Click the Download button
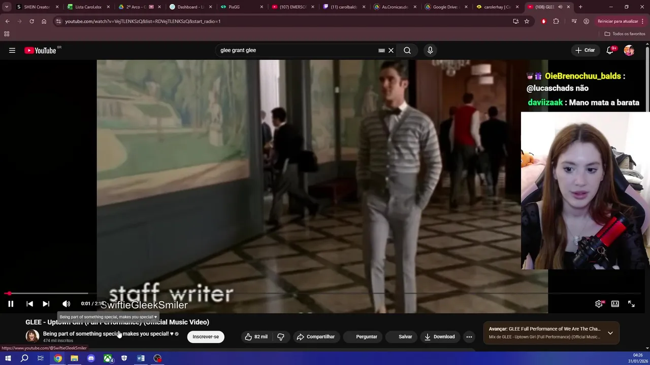 click(439, 337)
